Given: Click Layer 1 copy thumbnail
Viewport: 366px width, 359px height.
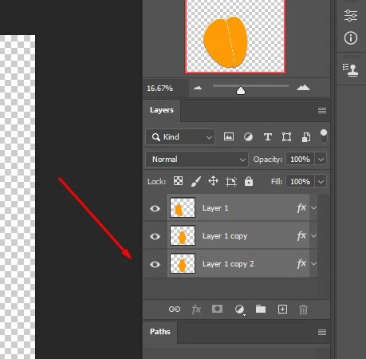Looking at the screenshot, I should click(x=183, y=235).
